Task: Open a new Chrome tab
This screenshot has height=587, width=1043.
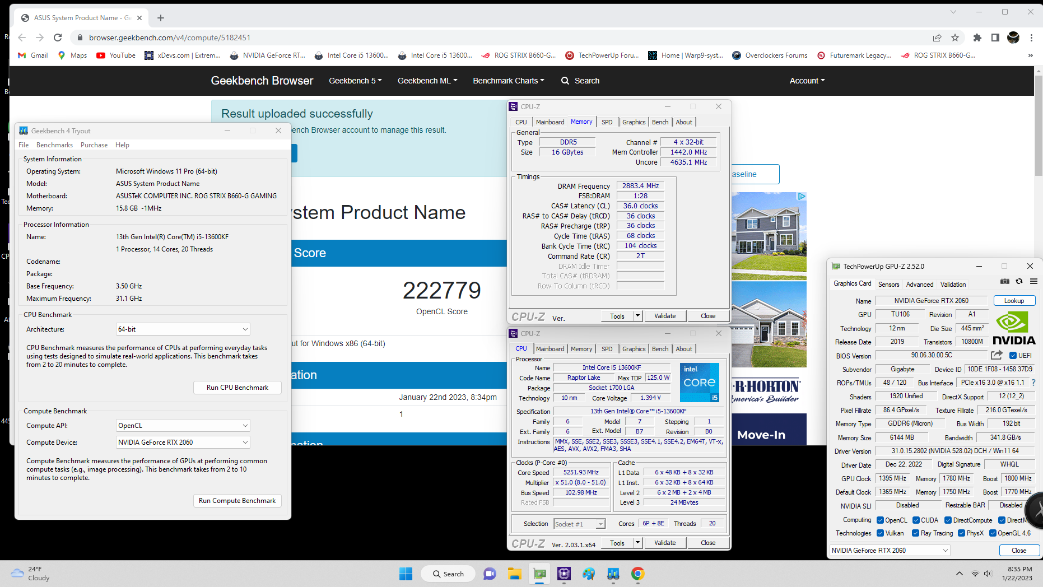Action: click(161, 18)
